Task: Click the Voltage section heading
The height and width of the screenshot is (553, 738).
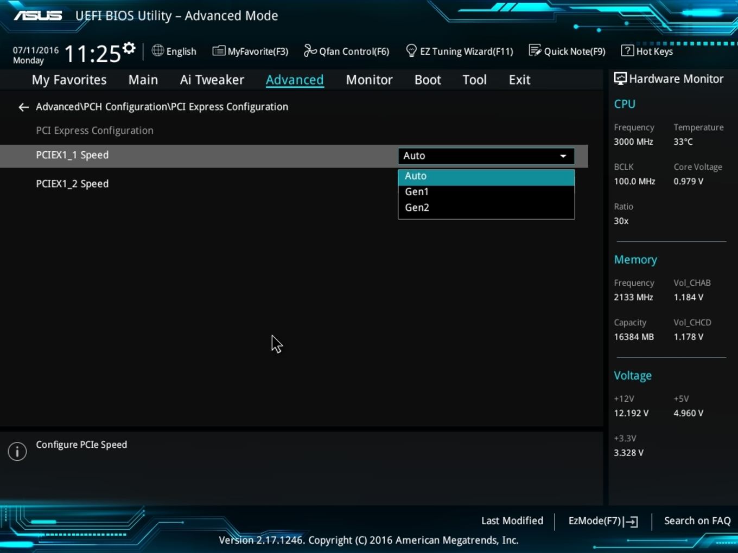Action: [x=633, y=376]
